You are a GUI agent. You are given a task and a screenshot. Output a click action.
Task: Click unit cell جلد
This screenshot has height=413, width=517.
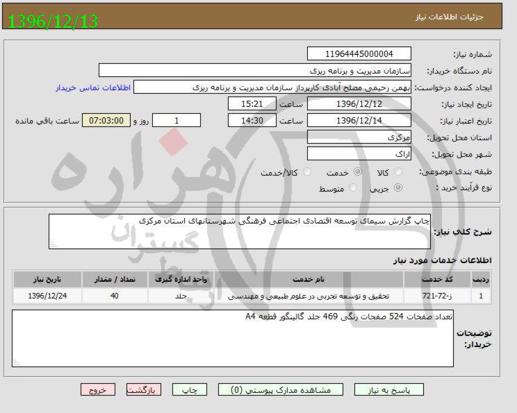[181, 296]
